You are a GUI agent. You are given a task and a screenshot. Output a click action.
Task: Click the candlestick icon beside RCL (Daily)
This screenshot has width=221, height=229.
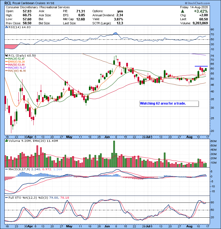tap(6, 56)
